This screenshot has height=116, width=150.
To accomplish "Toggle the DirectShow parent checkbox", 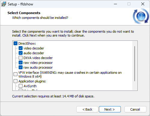I will 15,43.
